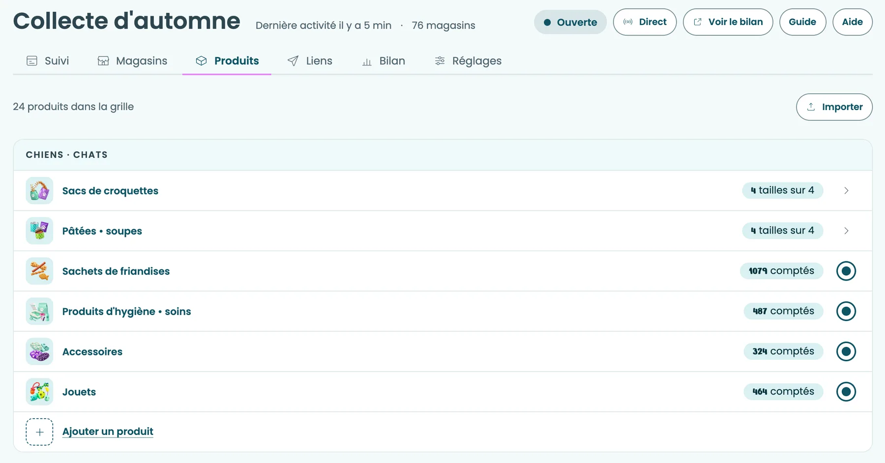Image resolution: width=885 pixels, height=463 pixels.
Task: Expand the Sacs de croquettes row chevron
Action: (846, 191)
